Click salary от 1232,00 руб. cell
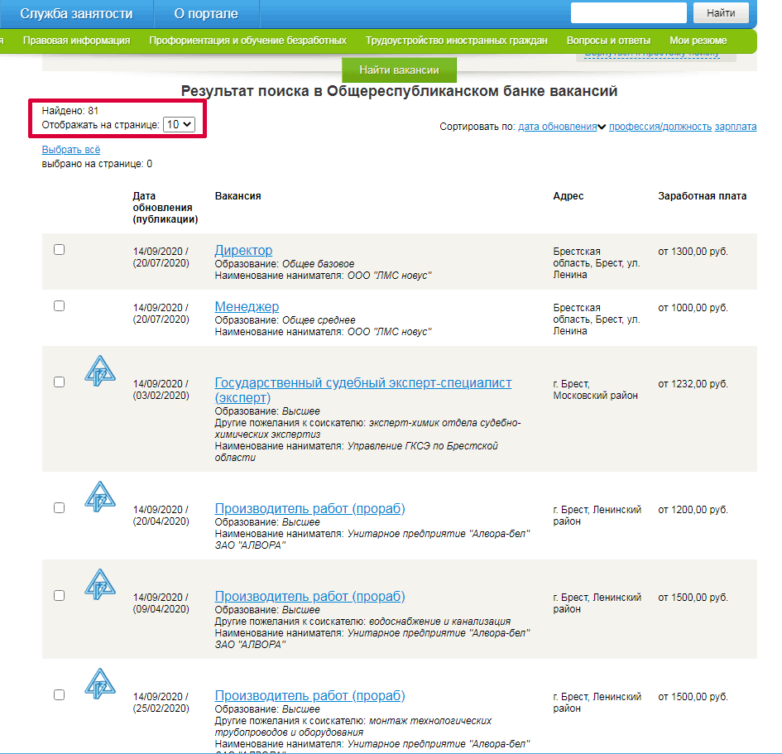The image size is (782, 754). point(693,384)
